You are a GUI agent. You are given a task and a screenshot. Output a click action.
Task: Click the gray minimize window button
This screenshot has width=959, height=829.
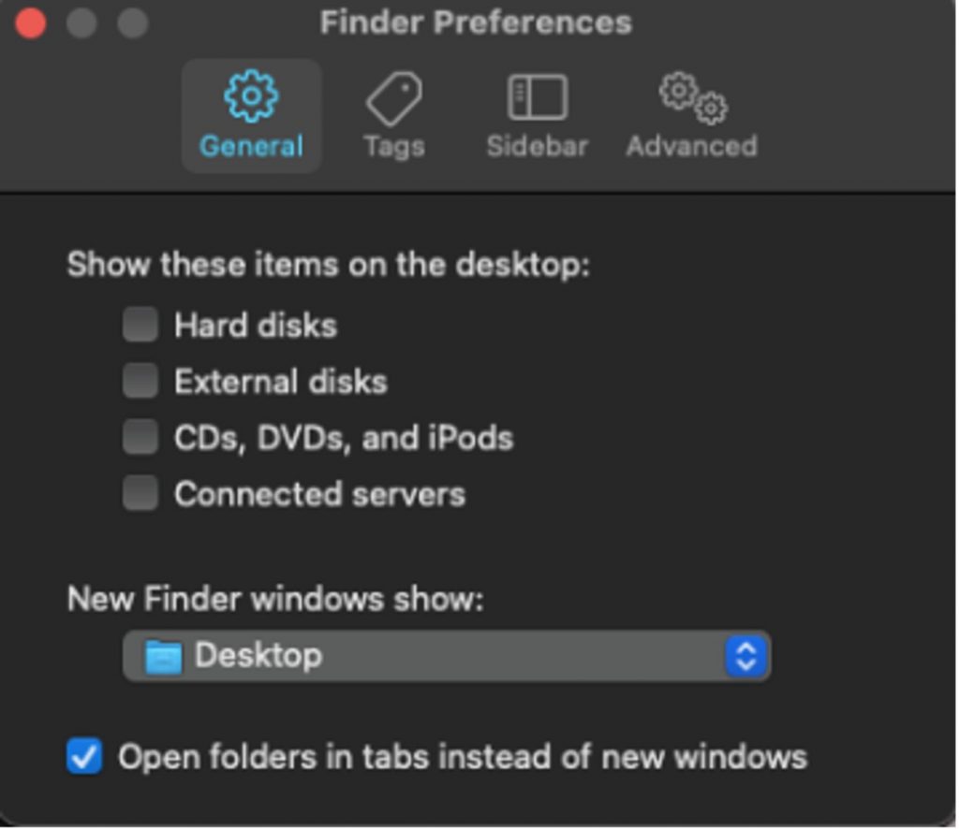(x=81, y=23)
